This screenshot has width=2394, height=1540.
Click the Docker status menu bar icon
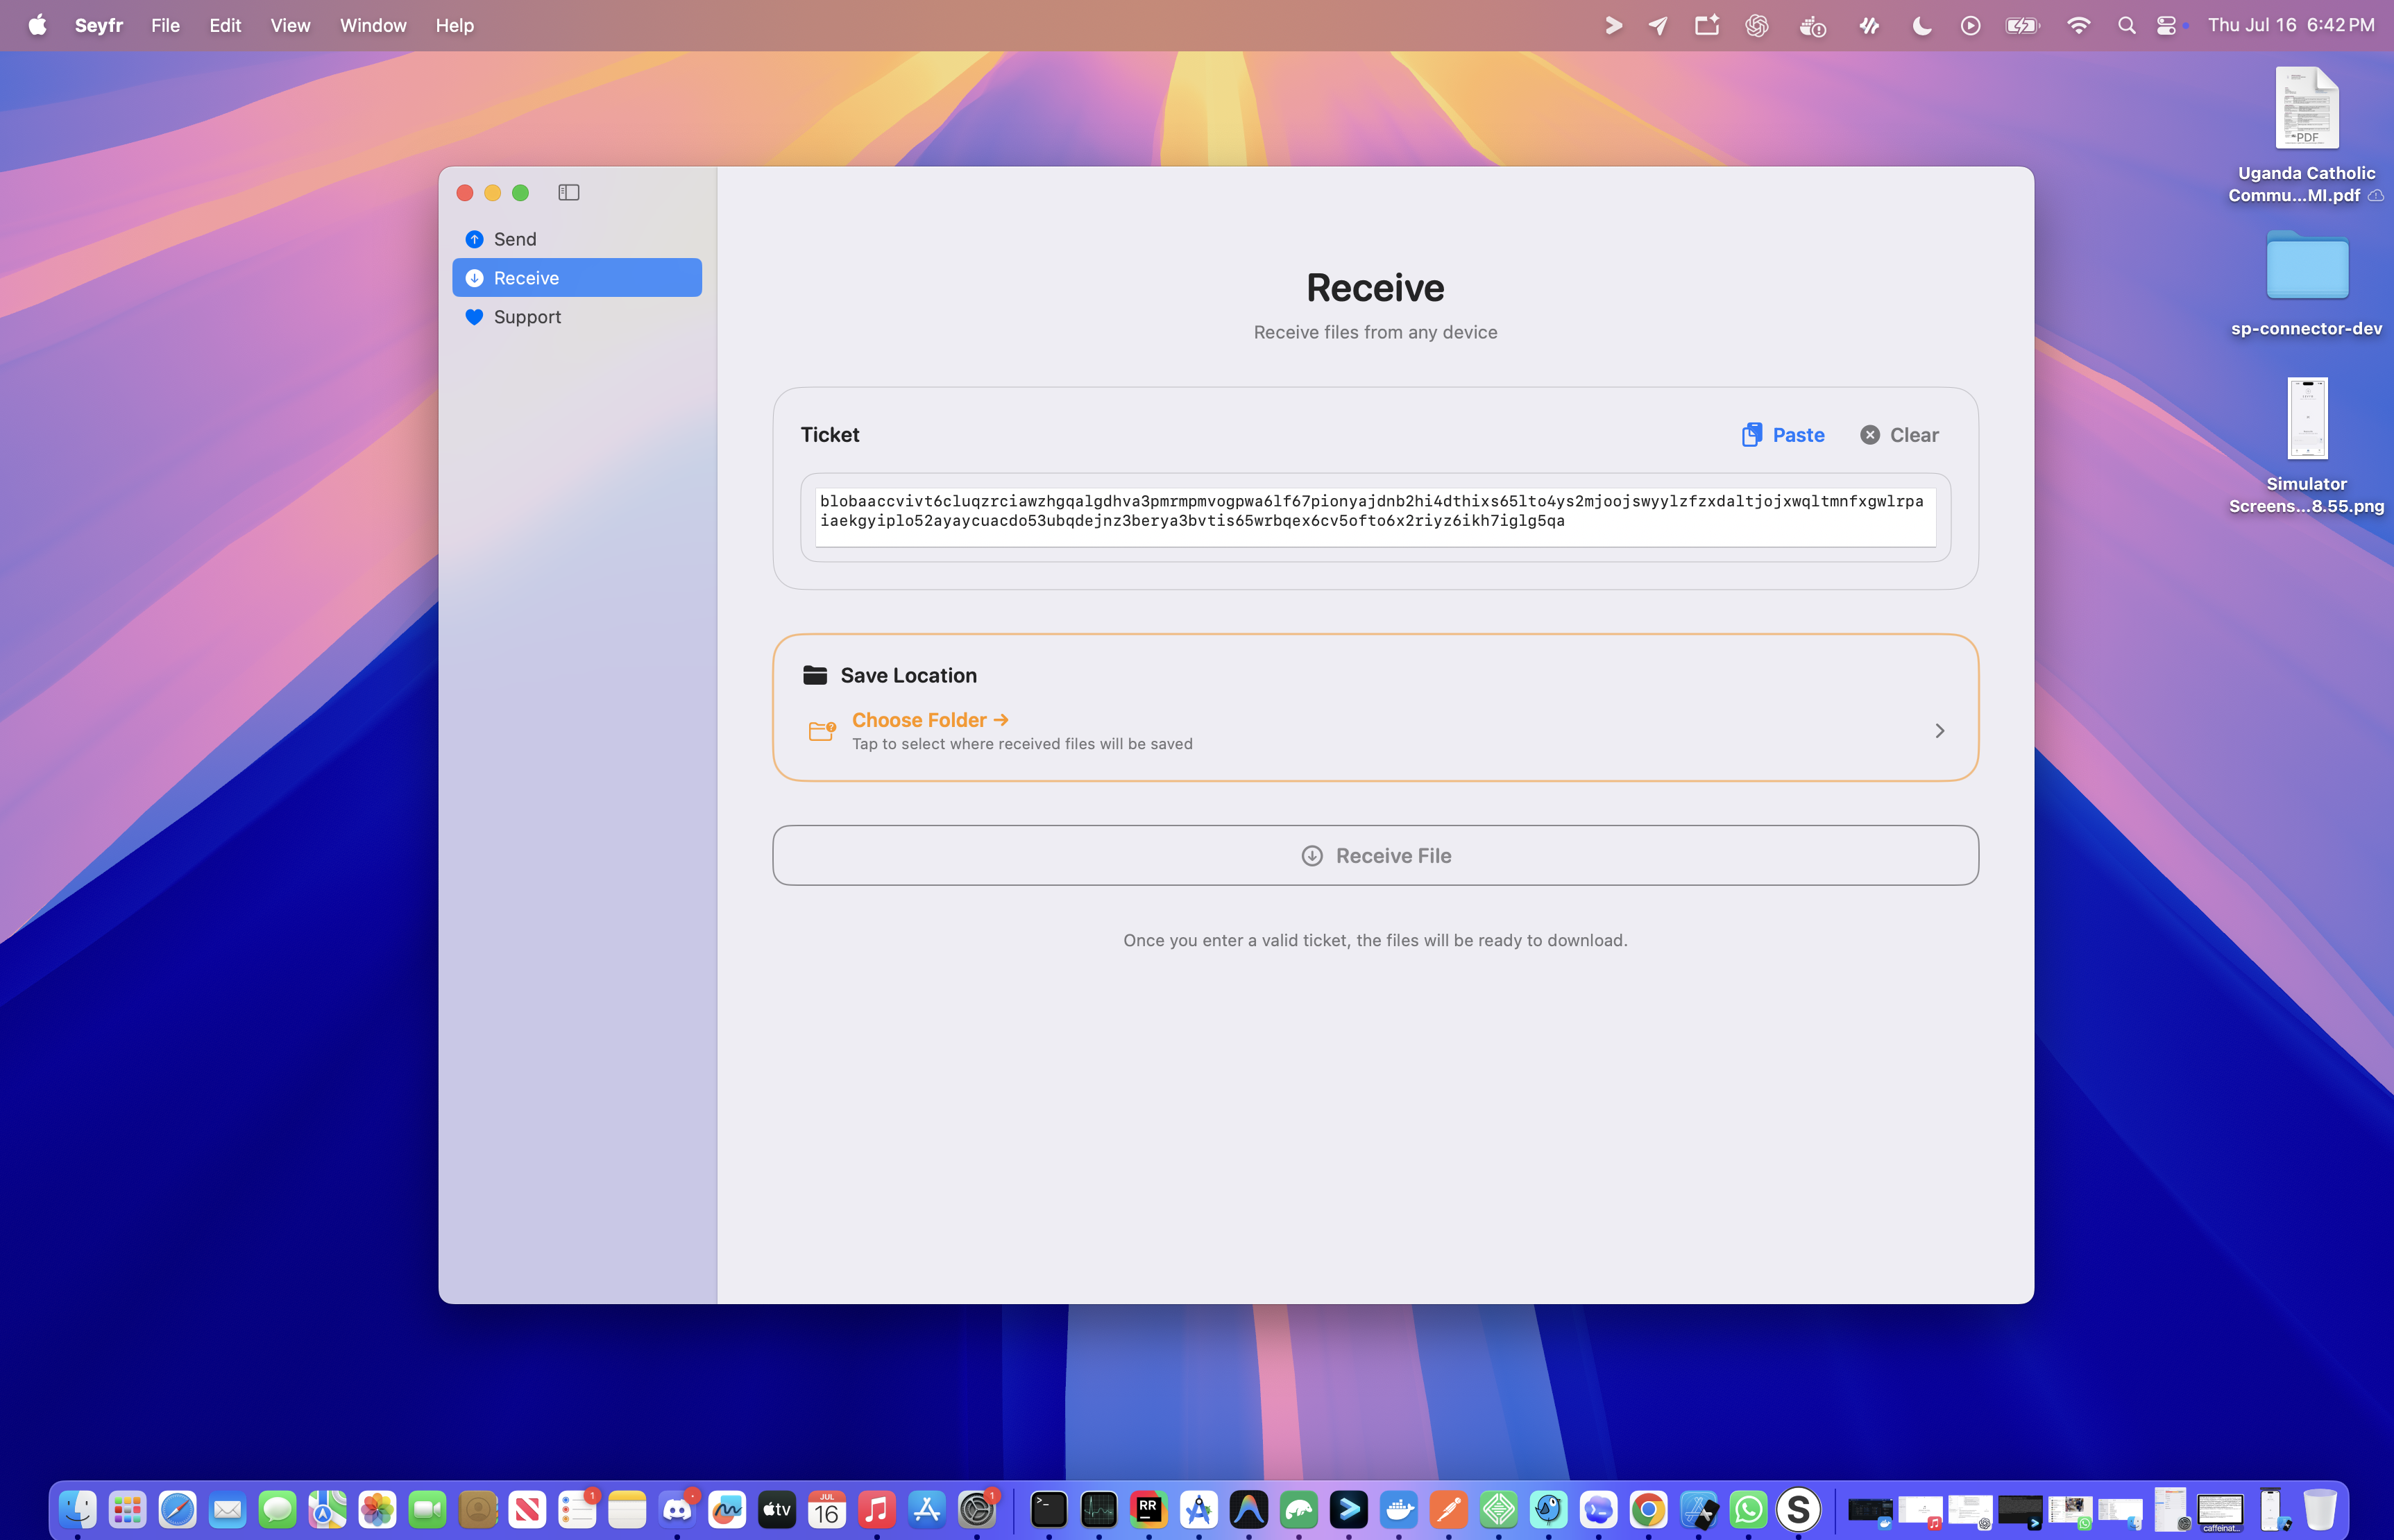[x=1812, y=26]
